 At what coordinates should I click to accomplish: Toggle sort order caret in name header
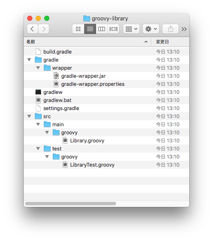click(x=146, y=42)
